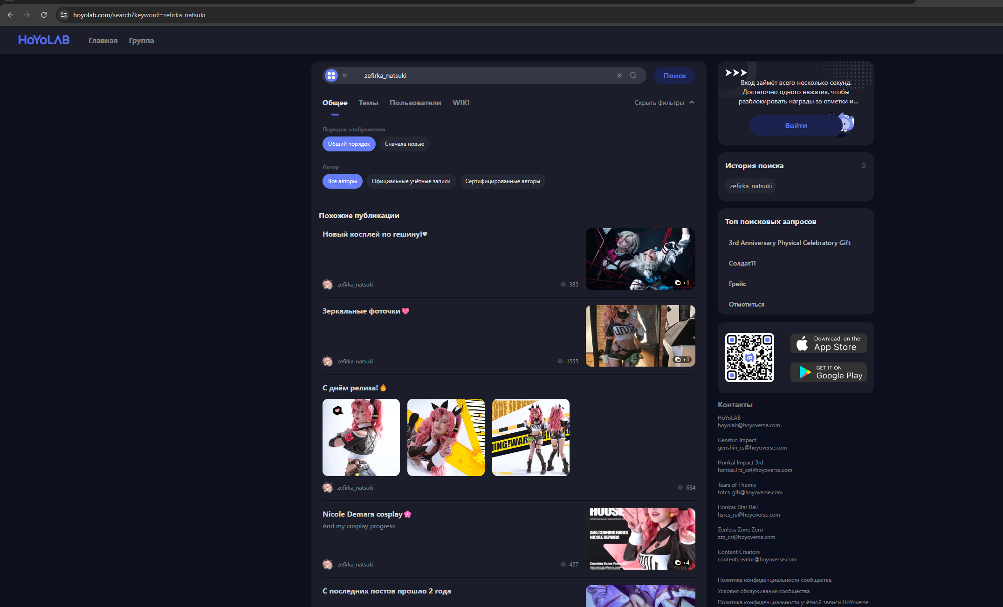This screenshot has height=607, width=1003.
Task: Select "Сертифицированные авторы" author filter
Action: [x=502, y=181]
